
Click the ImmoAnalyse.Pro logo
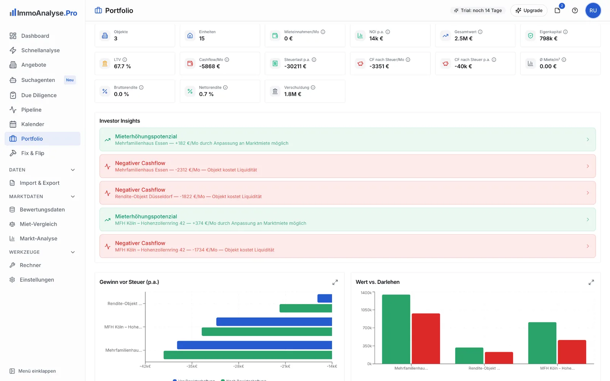tap(43, 13)
